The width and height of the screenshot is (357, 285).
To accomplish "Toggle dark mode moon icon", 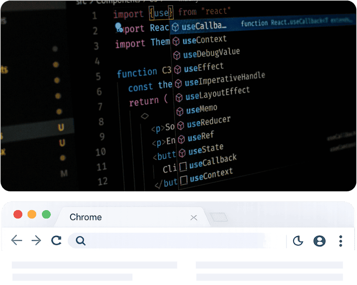I will pyautogui.click(x=298, y=241).
